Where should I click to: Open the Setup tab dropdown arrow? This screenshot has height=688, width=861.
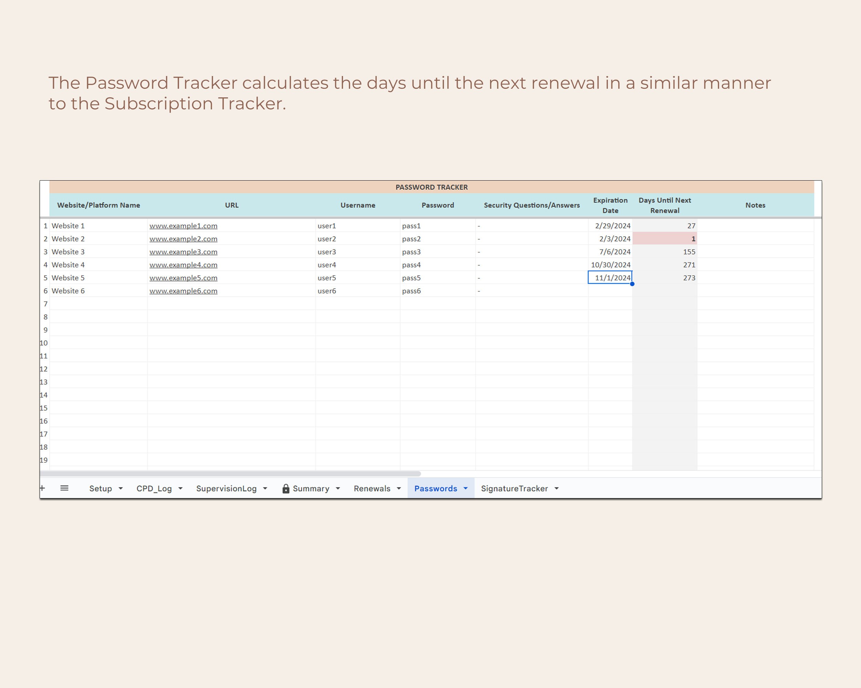click(x=121, y=488)
